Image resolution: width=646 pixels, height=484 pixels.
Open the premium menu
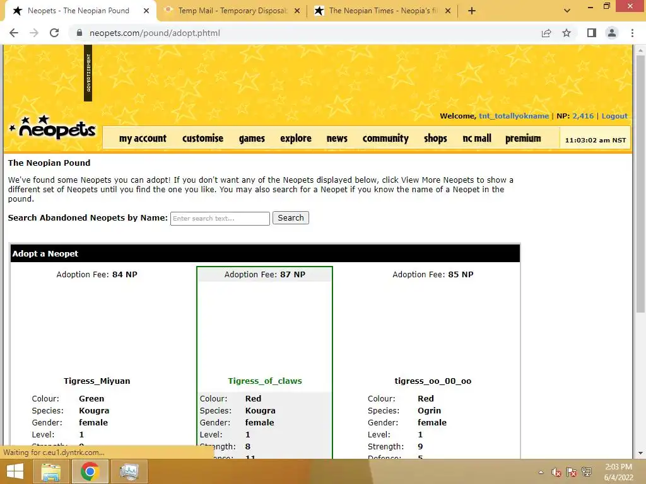[x=523, y=138]
